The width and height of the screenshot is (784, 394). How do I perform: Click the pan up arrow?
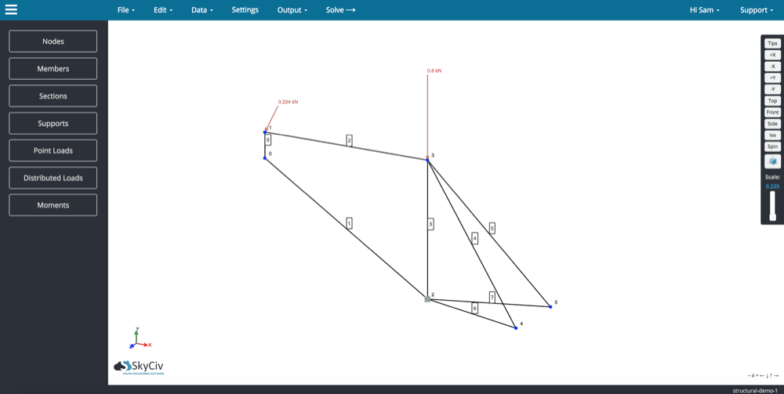[x=771, y=376]
